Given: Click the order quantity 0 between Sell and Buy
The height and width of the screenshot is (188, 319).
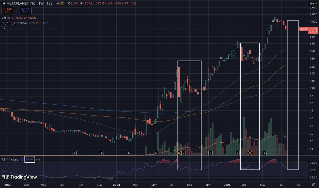Looking at the screenshot, I should (x=16, y=11).
